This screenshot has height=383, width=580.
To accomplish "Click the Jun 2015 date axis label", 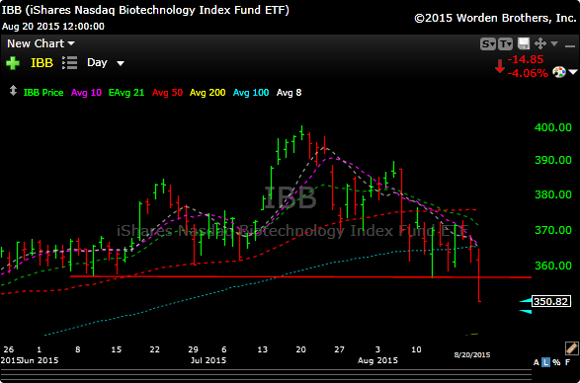I will (x=39, y=360).
